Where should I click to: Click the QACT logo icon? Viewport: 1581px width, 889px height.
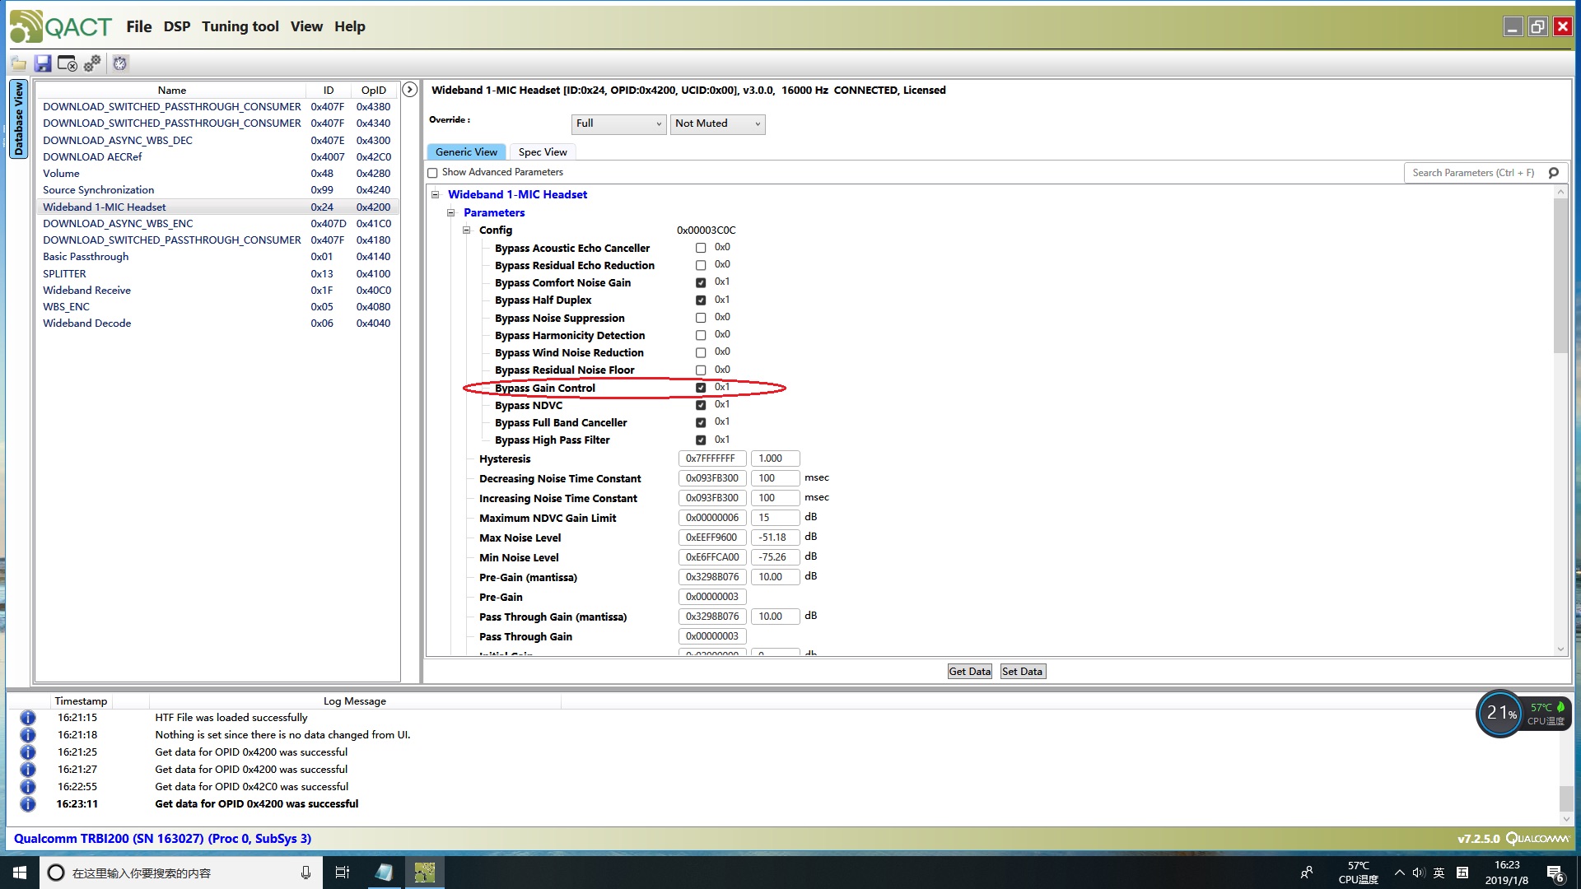point(26,26)
